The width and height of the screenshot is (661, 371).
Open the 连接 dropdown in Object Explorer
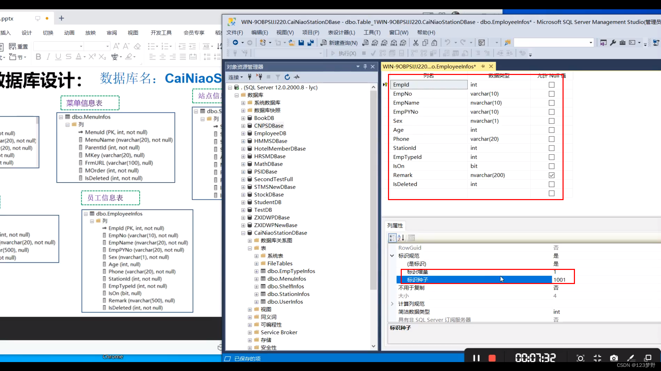coord(235,77)
